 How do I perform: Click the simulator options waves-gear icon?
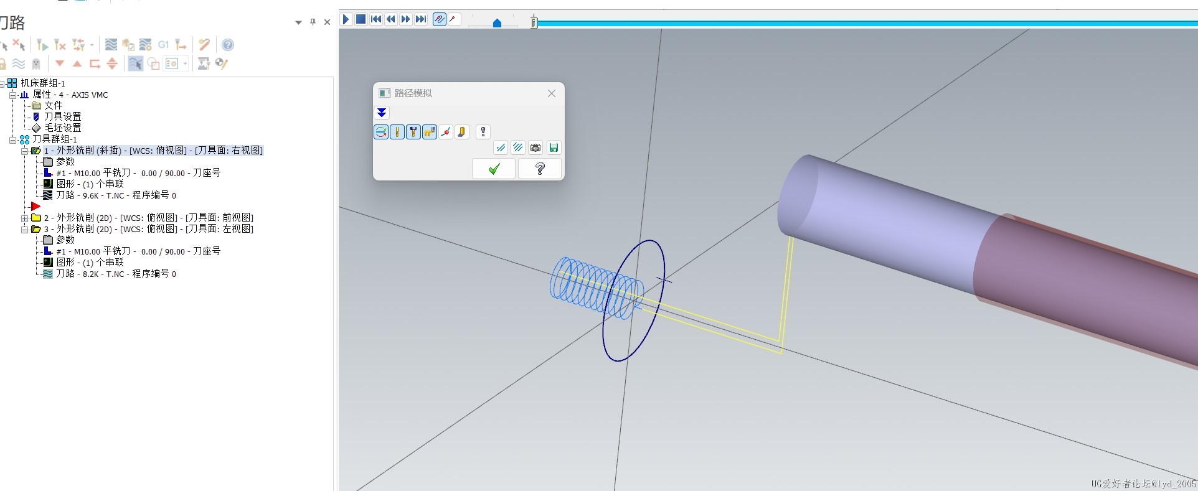[146, 45]
